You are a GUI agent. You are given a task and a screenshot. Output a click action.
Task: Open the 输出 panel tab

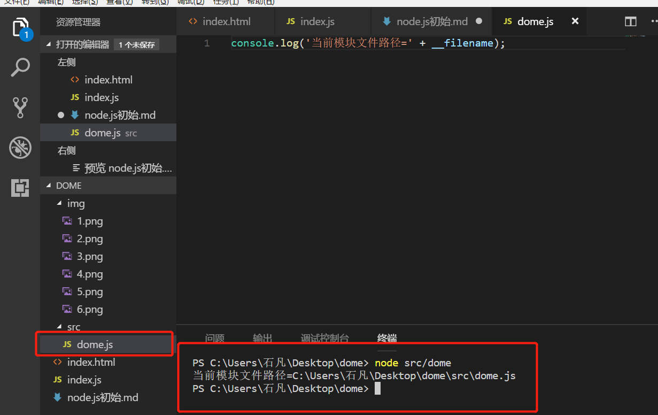262,338
